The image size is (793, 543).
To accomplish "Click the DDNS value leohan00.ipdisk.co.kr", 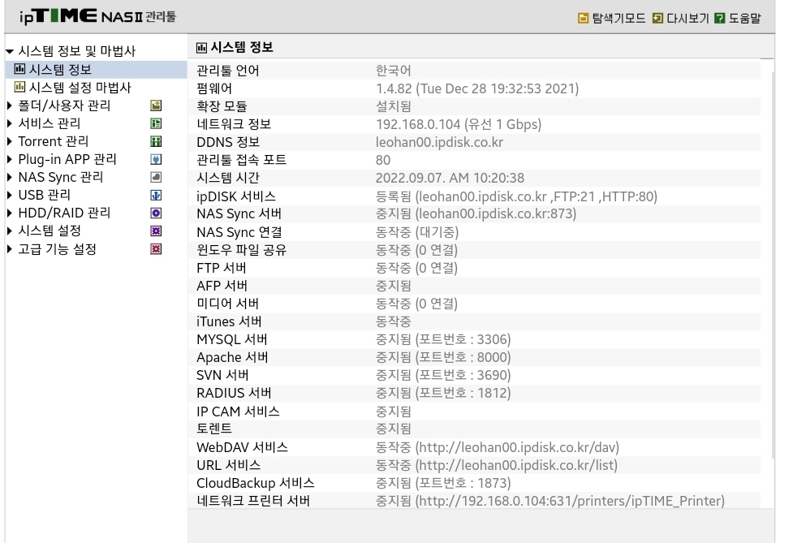I will click(x=439, y=142).
